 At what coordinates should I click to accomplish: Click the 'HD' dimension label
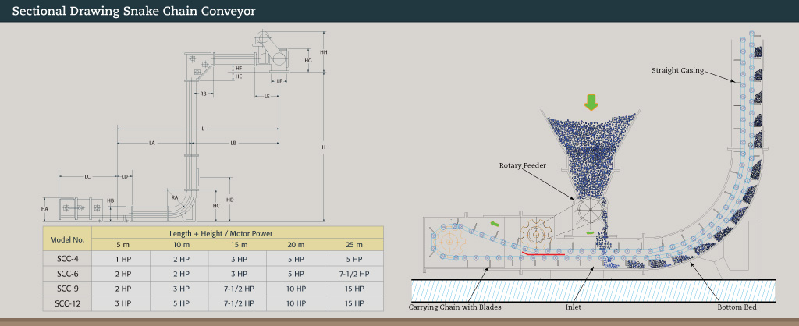click(230, 200)
